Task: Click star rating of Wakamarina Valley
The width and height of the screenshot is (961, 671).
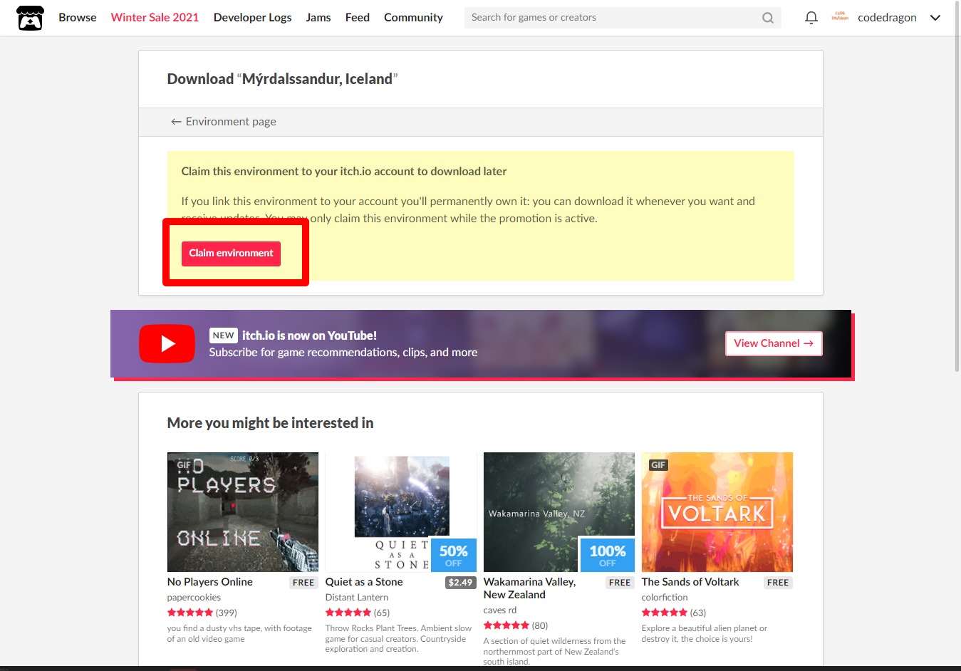Action: [507, 625]
